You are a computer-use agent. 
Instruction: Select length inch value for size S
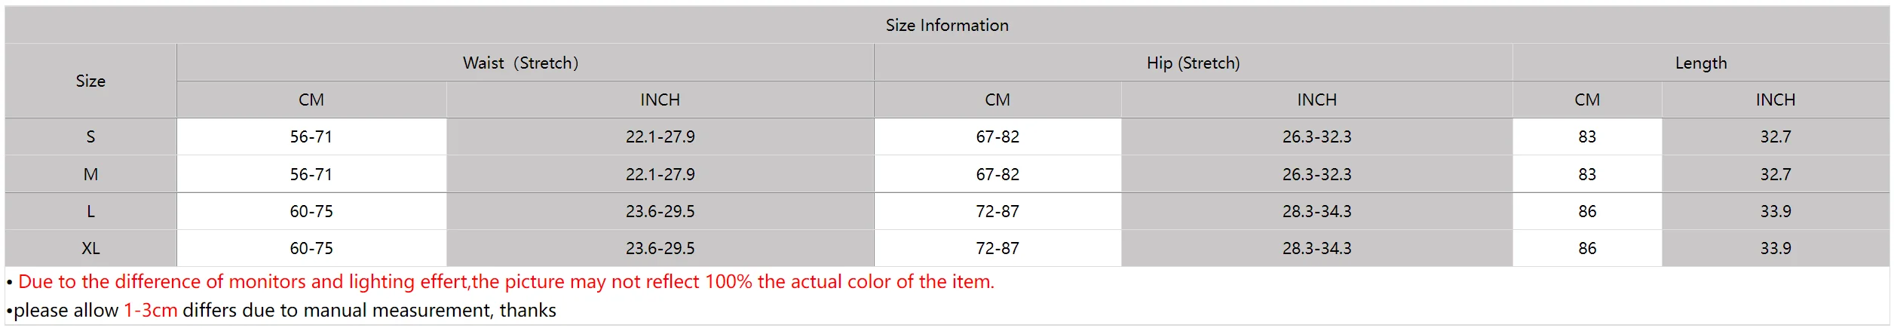tap(1775, 136)
